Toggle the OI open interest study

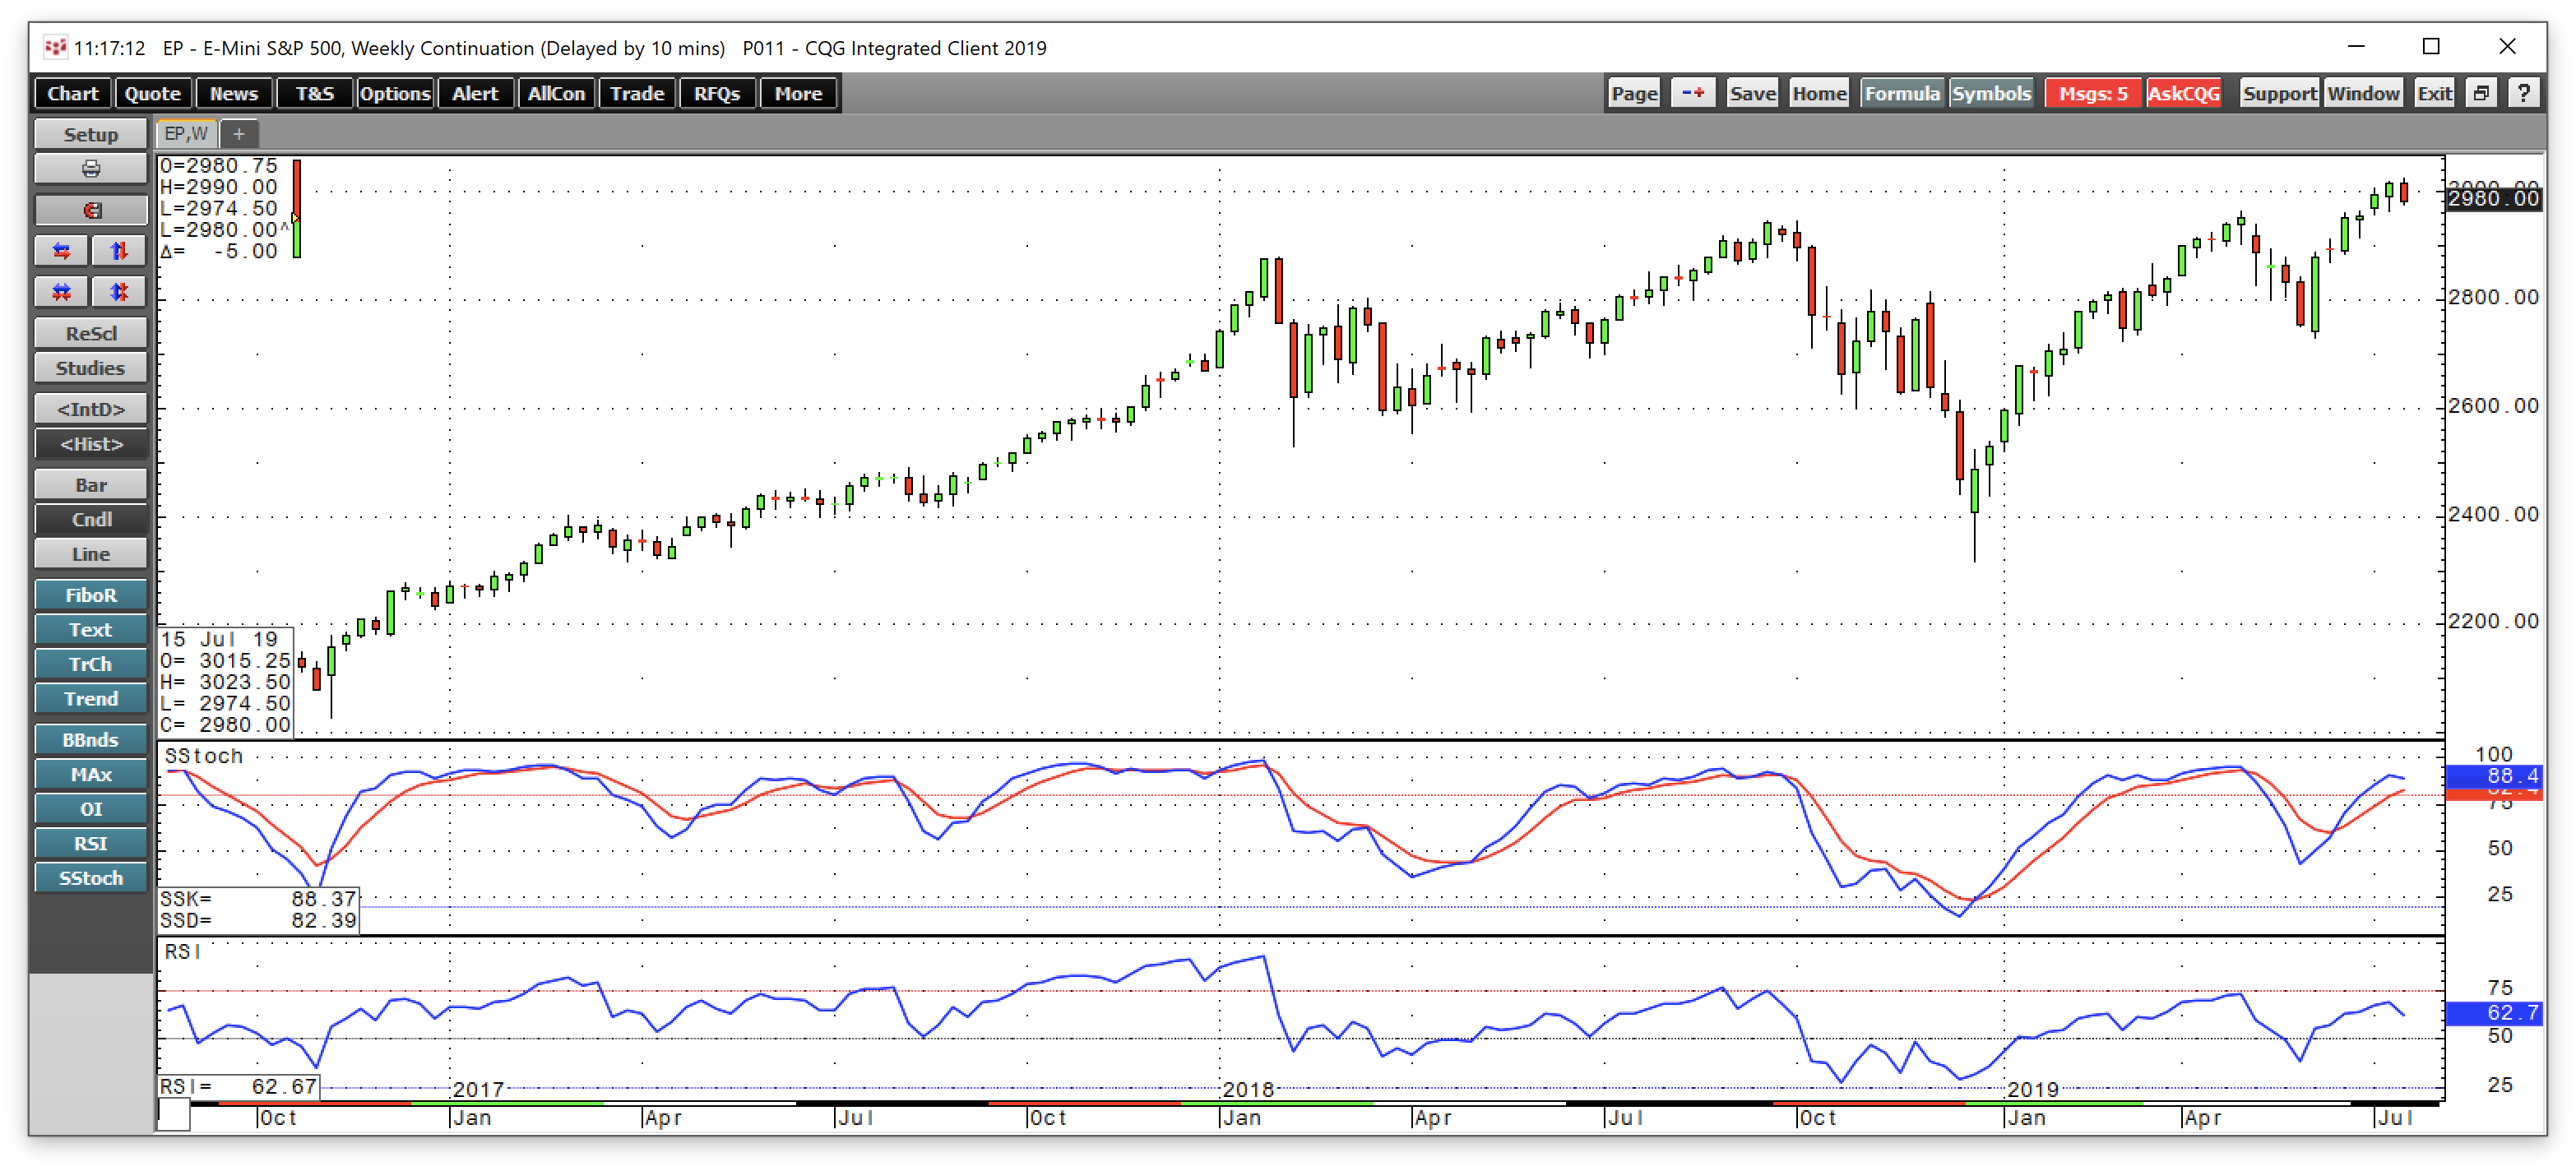[x=91, y=809]
